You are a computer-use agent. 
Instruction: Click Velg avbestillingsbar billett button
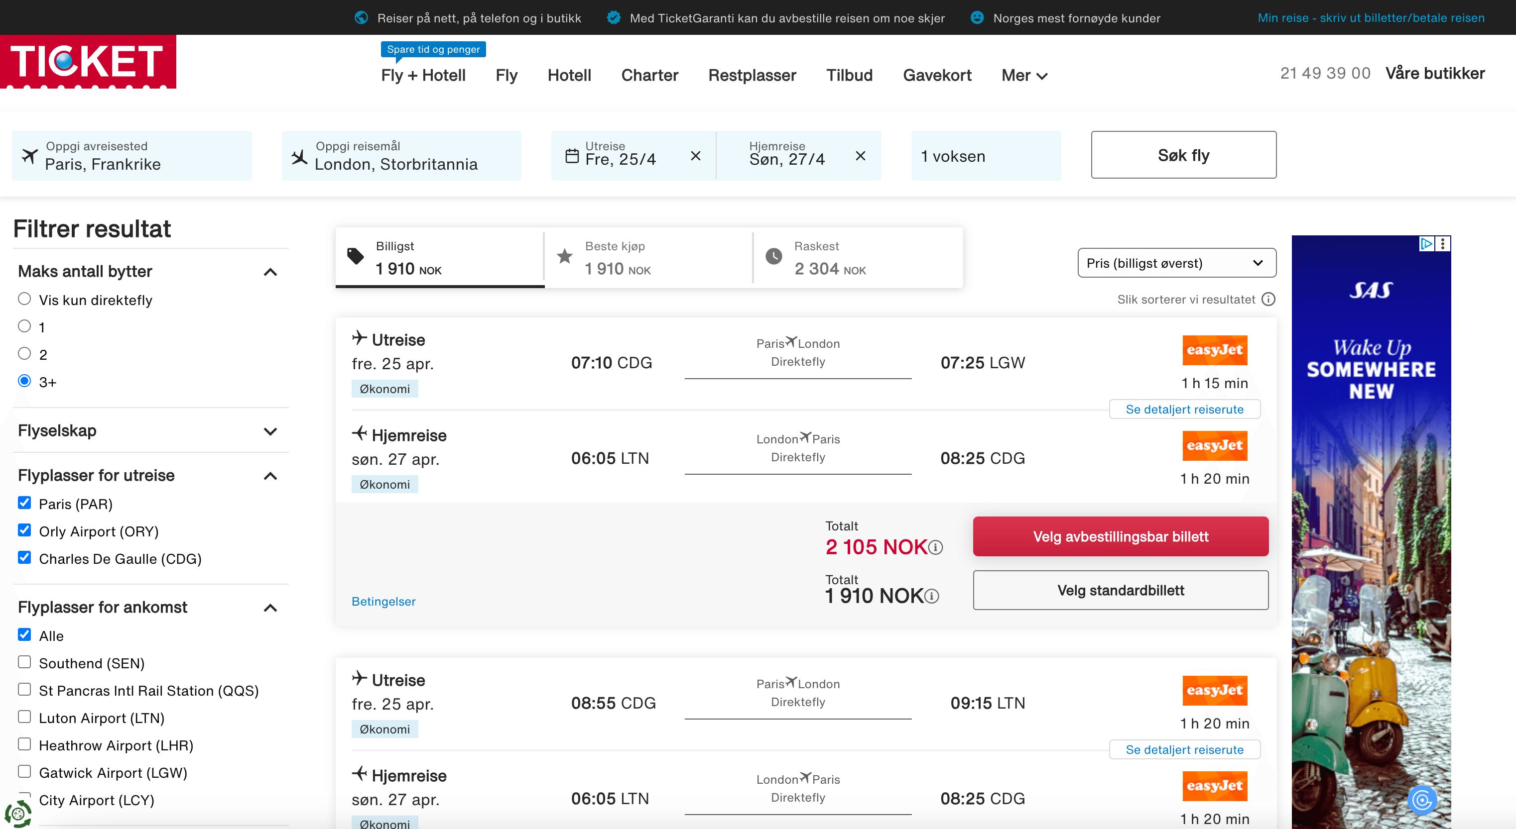coord(1120,536)
